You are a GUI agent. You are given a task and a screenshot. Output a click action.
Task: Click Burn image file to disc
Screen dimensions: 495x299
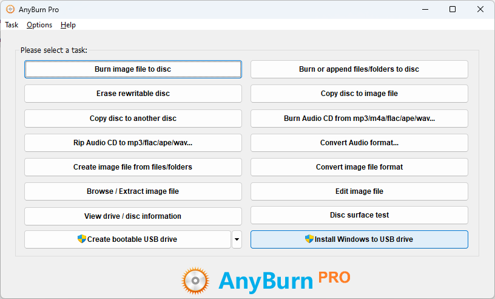click(x=133, y=69)
